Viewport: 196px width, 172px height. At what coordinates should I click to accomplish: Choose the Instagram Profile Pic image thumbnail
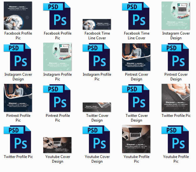point(58,57)
